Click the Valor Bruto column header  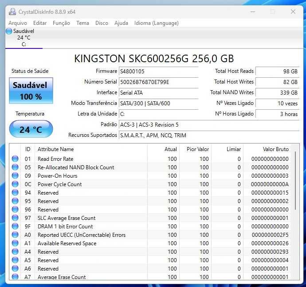(267, 149)
